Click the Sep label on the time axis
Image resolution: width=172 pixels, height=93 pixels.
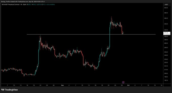pyautogui.click(x=62, y=85)
